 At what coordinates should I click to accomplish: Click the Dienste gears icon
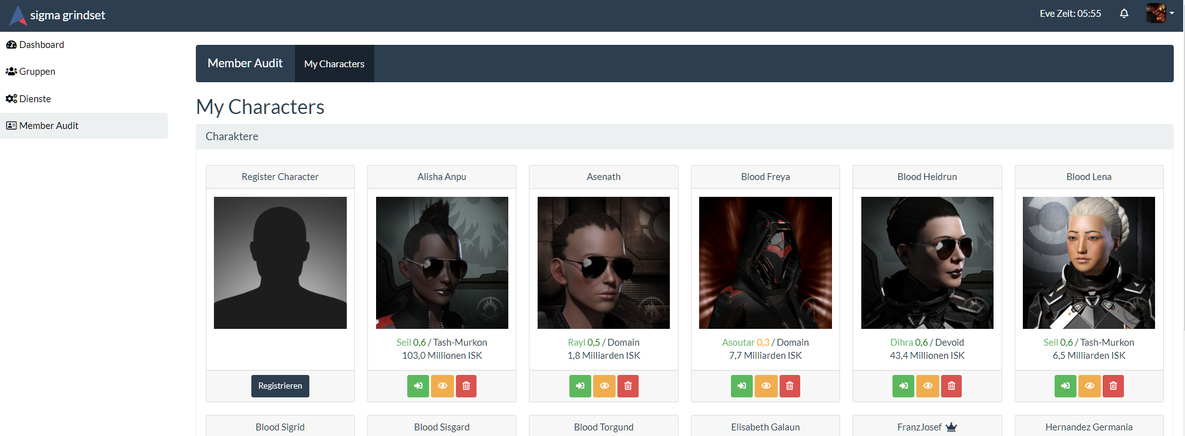pos(11,99)
